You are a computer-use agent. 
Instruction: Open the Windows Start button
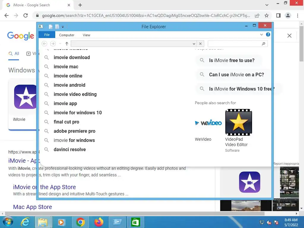tap(7, 222)
